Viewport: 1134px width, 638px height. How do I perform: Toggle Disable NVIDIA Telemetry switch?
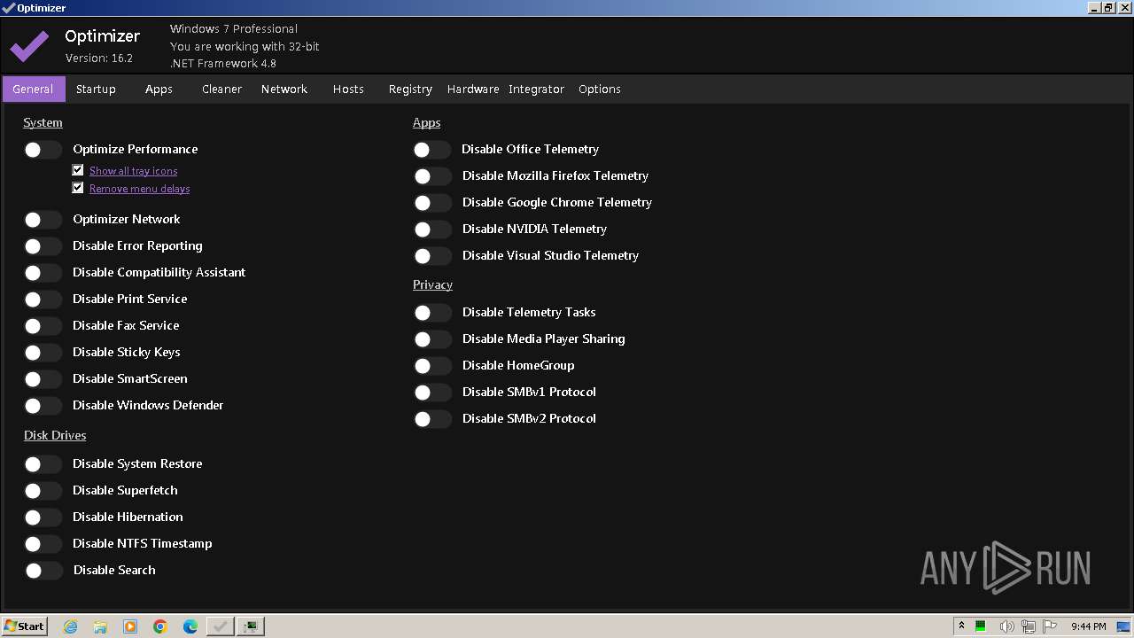point(432,230)
